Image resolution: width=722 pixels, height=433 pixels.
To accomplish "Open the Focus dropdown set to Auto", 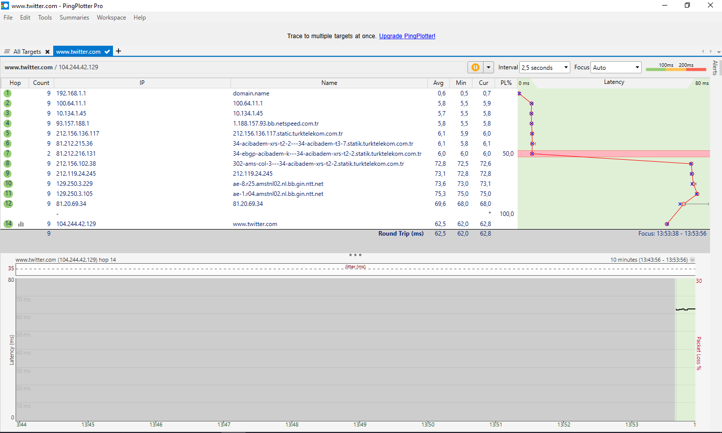I will point(616,67).
